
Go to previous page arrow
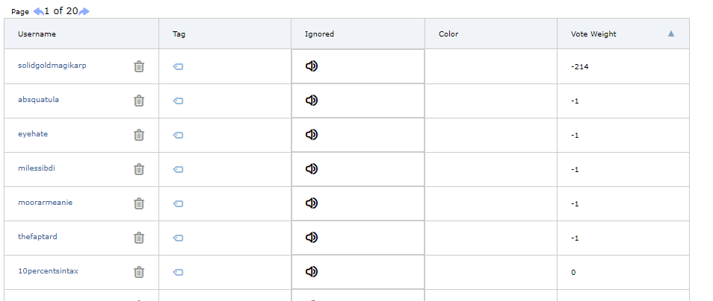coord(39,11)
